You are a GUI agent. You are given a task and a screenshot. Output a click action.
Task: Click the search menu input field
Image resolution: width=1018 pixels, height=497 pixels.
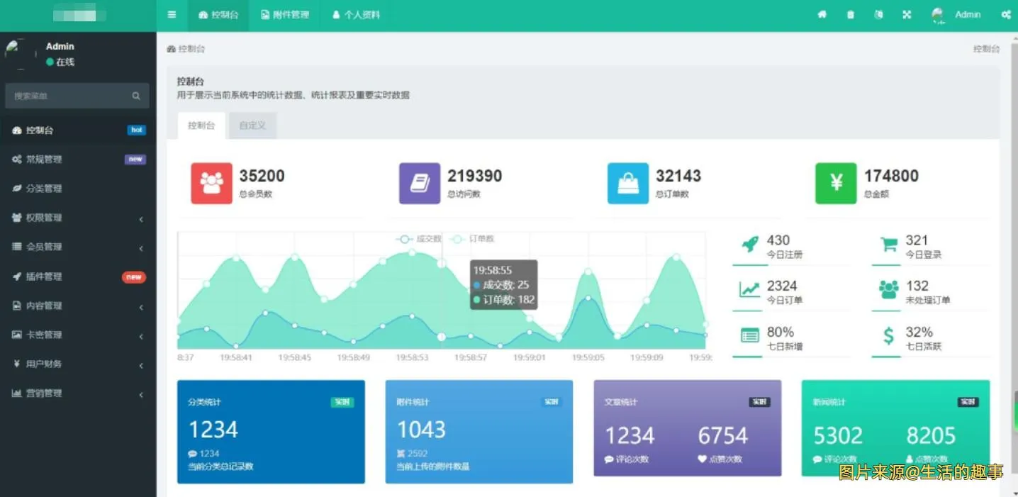point(71,95)
